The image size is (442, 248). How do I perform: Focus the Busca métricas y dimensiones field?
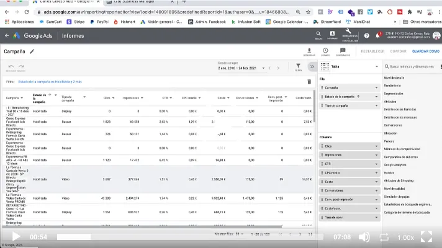(412, 67)
